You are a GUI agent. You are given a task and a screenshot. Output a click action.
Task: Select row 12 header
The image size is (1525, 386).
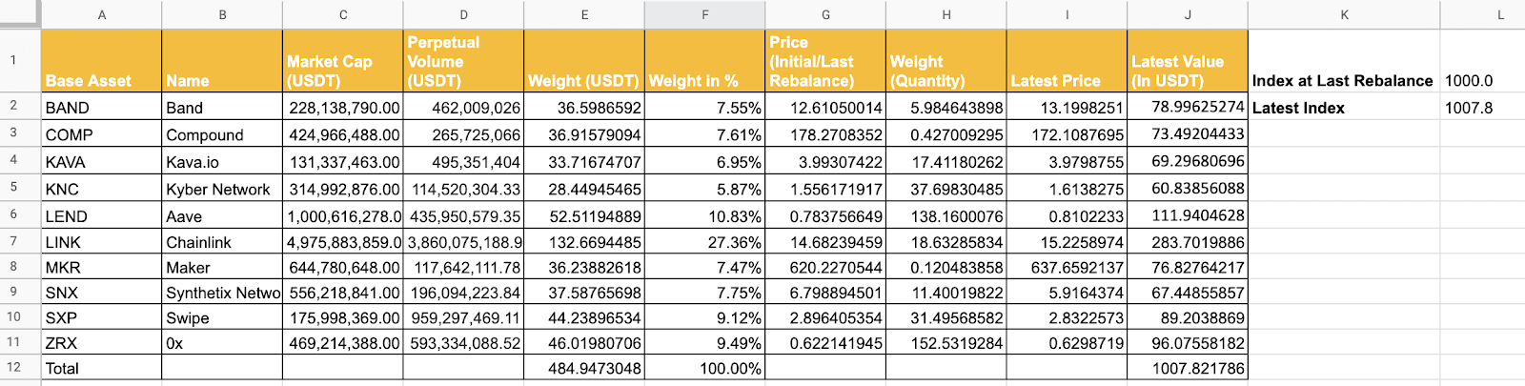(x=13, y=368)
